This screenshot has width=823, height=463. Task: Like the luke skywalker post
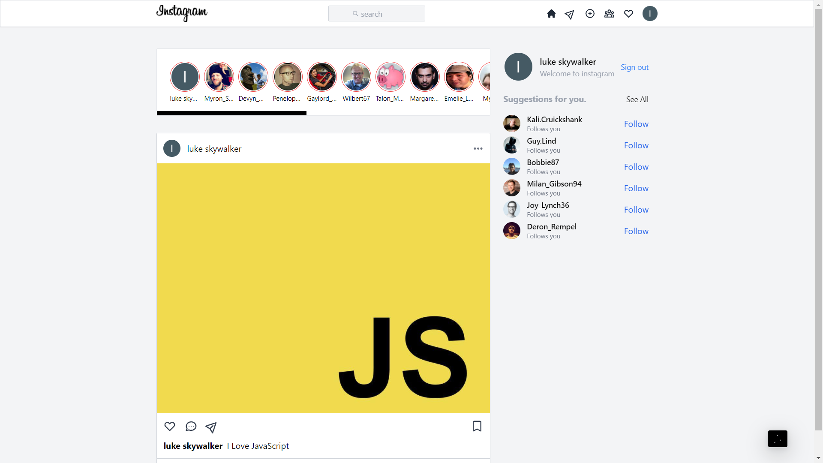170,426
